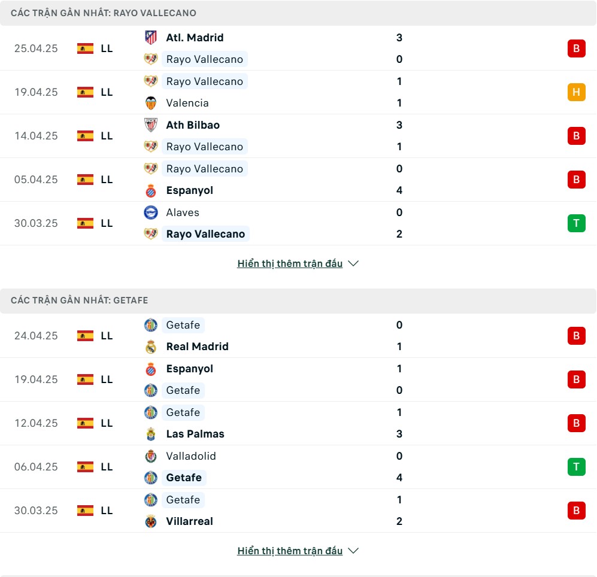Click the Valladolid club crest icon

coord(151,456)
